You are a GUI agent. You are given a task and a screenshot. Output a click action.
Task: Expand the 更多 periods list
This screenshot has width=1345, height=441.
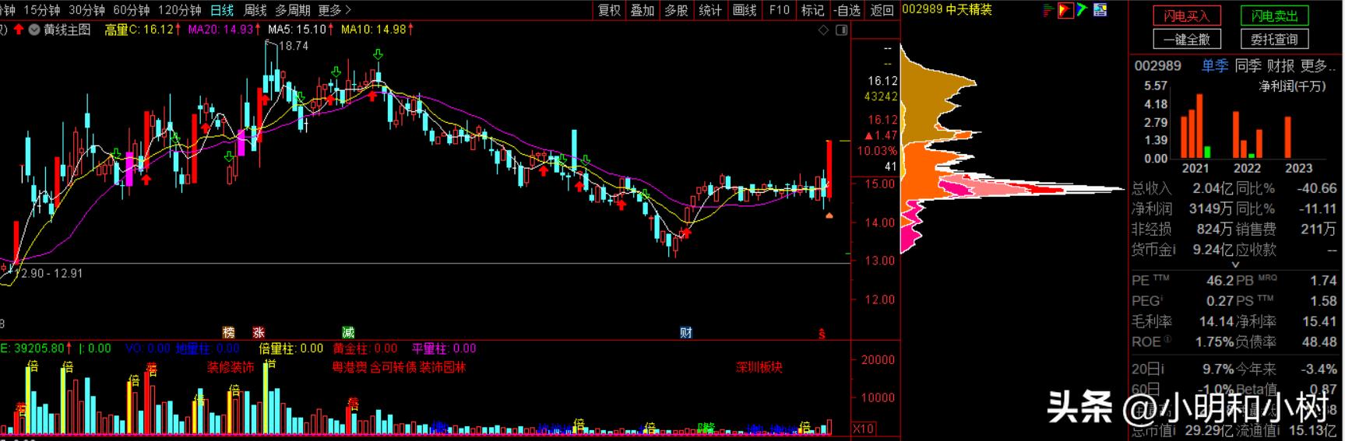[335, 10]
